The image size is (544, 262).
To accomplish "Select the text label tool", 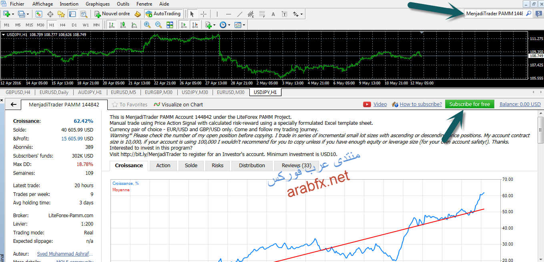I will pyautogui.click(x=285, y=14).
